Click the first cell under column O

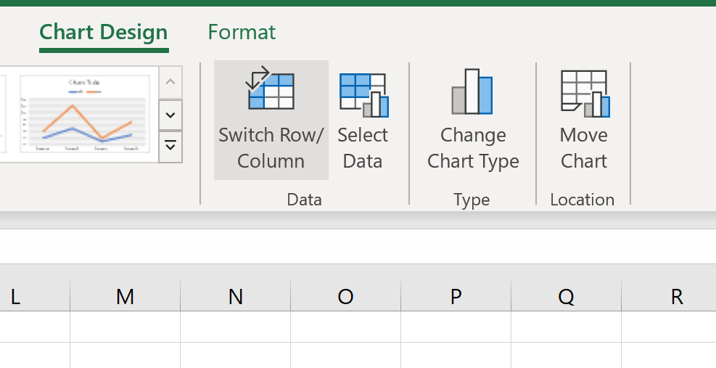(x=346, y=327)
